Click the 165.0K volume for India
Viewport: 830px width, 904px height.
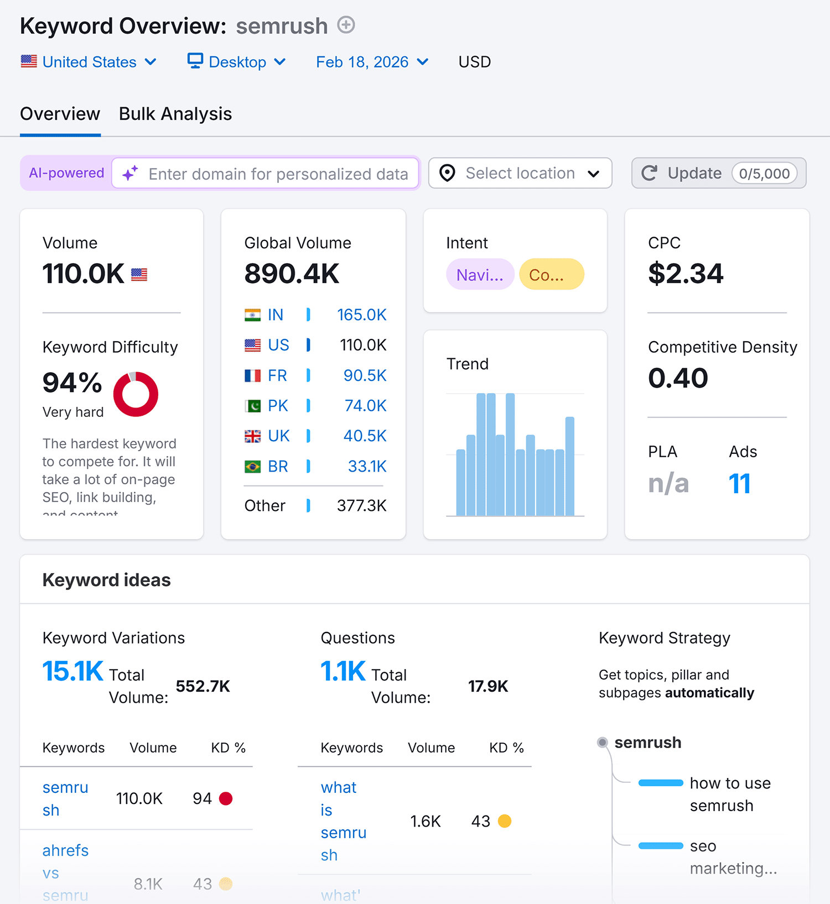[362, 315]
